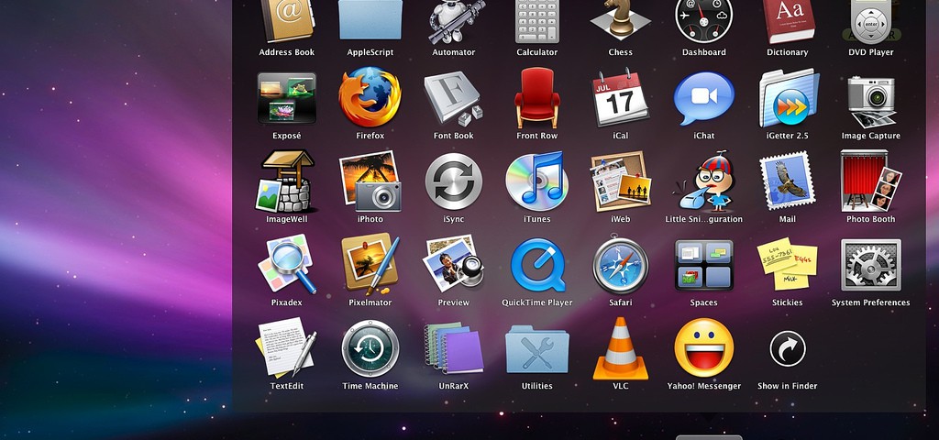Image resolution: width=939 pixels, height=440 pixels.
Task: Open the Address Book app
Action: click(x=286, y=20)
